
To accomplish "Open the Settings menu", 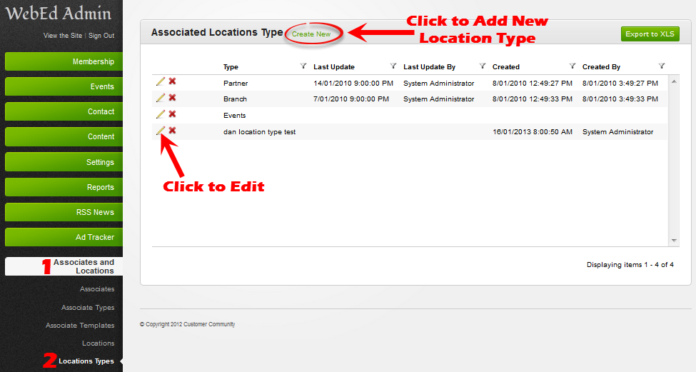I will click(x=64, y=162).
